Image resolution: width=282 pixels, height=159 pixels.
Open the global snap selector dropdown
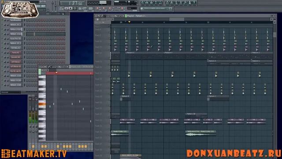[x=132, y=8]
